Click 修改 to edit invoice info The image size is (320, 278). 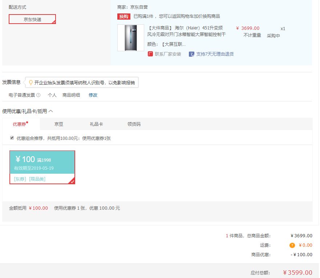[x=93, y=95]
